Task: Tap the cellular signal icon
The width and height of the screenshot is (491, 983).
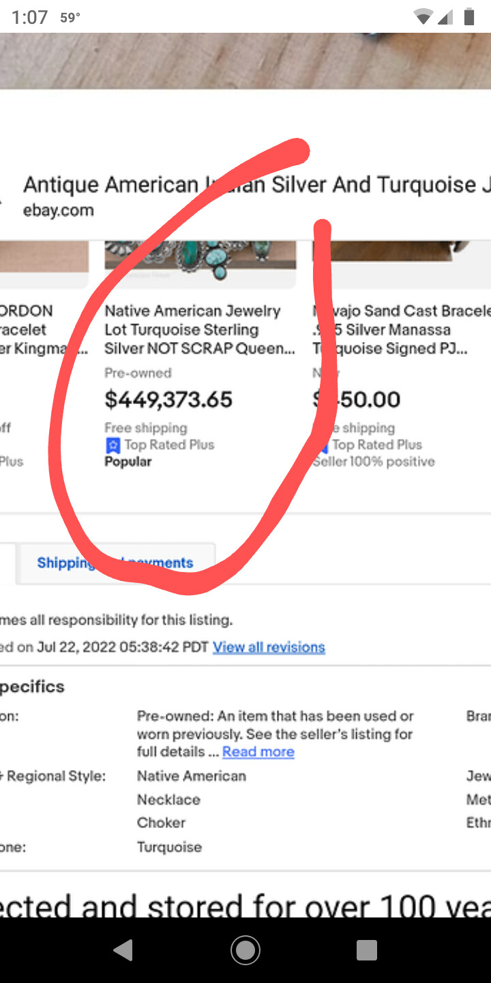Action: (x=445, y=18)
